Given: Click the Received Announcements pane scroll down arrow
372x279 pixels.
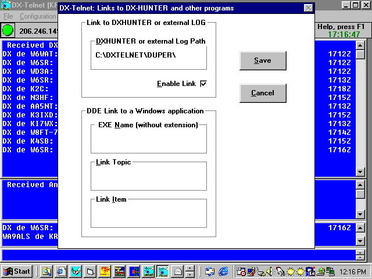Looking at the screenshot, I should [x=360, y=214].
